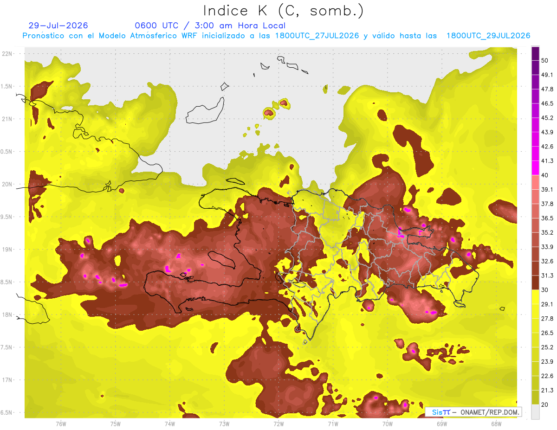Click the colorbar value "39.1"
The width and height of the screenshot is (557, 430).
tap(547, 189)
